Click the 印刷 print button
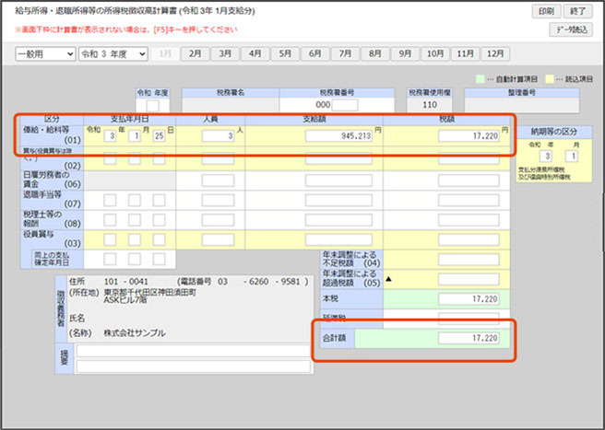 pyautogui.click(x=545, y=12)
